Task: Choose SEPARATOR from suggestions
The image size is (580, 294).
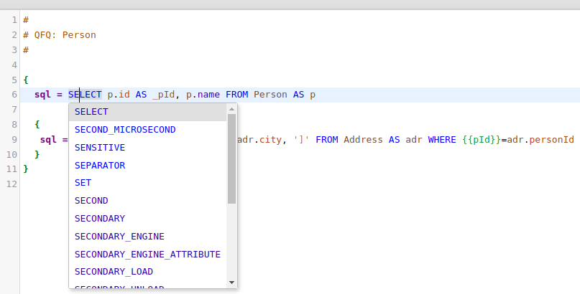Action: click(x=147, y=165)
